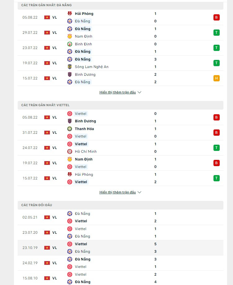233x285 pixels.
Task: Click Bình Định logo in 23.07.22 match
Action: click(x=70, y=44)
